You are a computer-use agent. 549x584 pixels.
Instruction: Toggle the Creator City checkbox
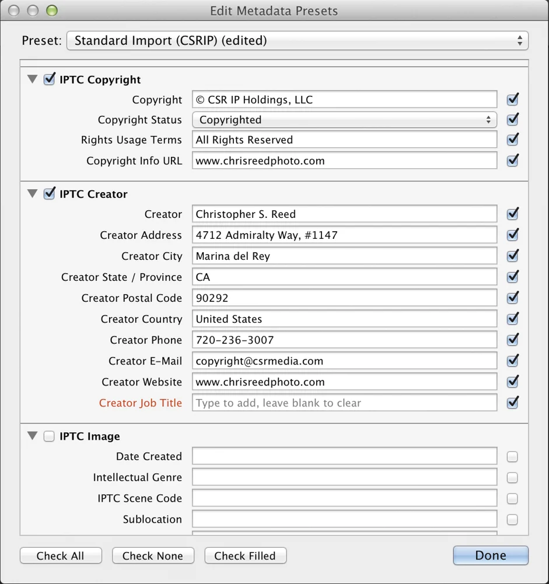click(x=512, y=256)
